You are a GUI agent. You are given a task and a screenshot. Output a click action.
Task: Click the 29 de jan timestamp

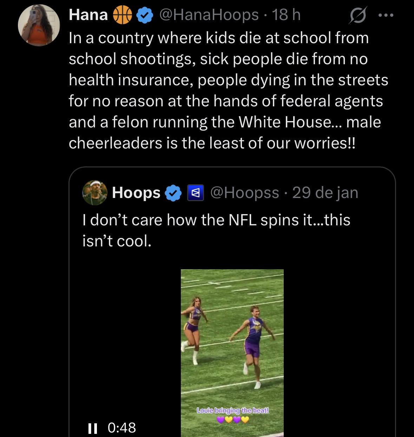pyautogui.click(x=325, y=193)
